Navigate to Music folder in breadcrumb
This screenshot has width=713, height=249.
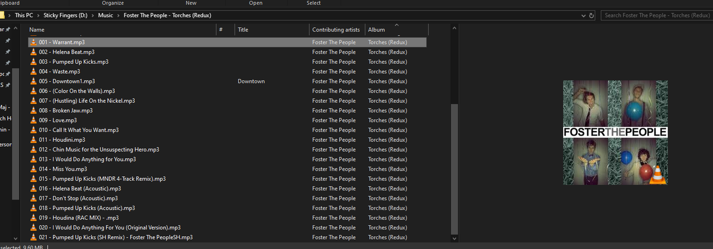coord(106,16)
